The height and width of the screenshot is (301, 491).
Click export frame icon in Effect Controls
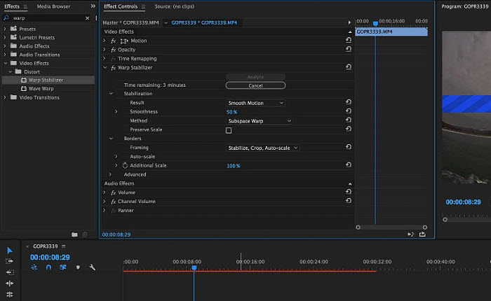click(422, 234)
